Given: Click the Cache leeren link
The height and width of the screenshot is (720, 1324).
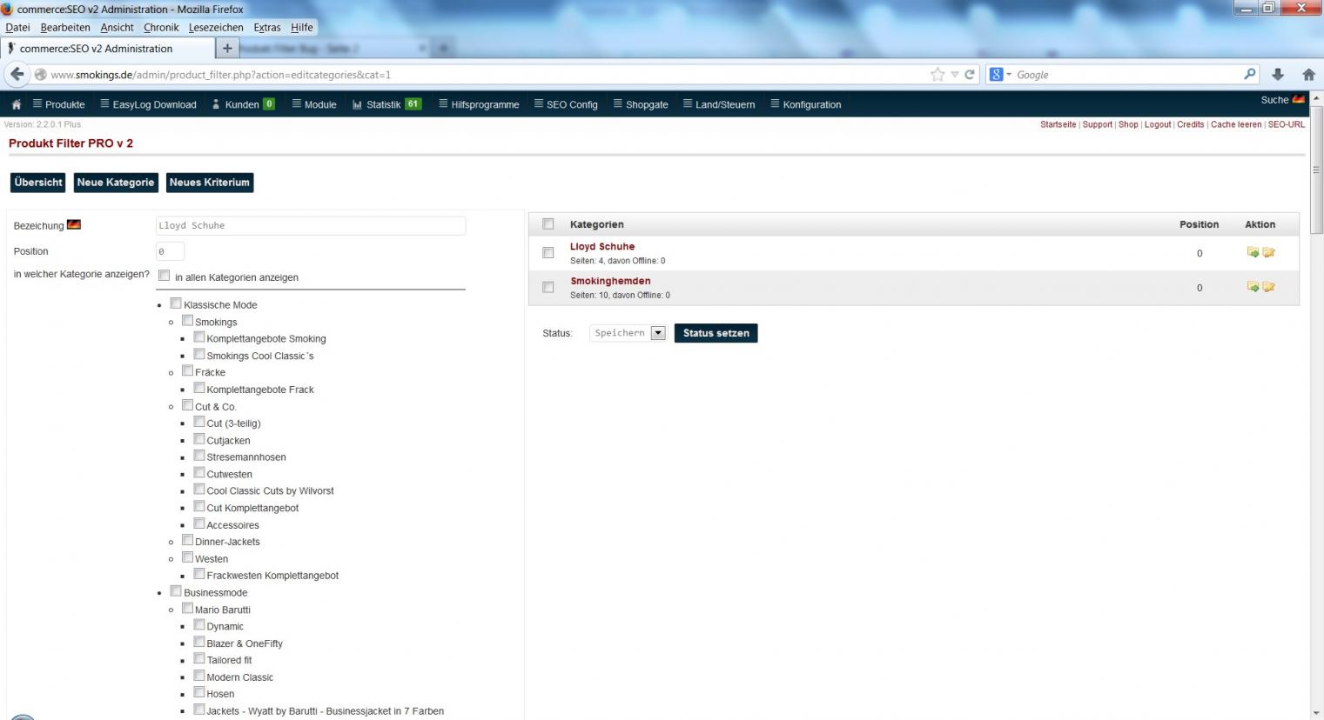Looking at the screenshot, I should click(1235, 124).
